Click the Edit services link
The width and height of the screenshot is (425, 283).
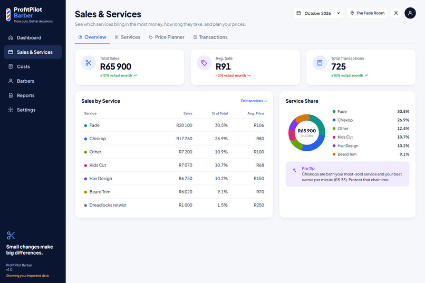[254, 101]
